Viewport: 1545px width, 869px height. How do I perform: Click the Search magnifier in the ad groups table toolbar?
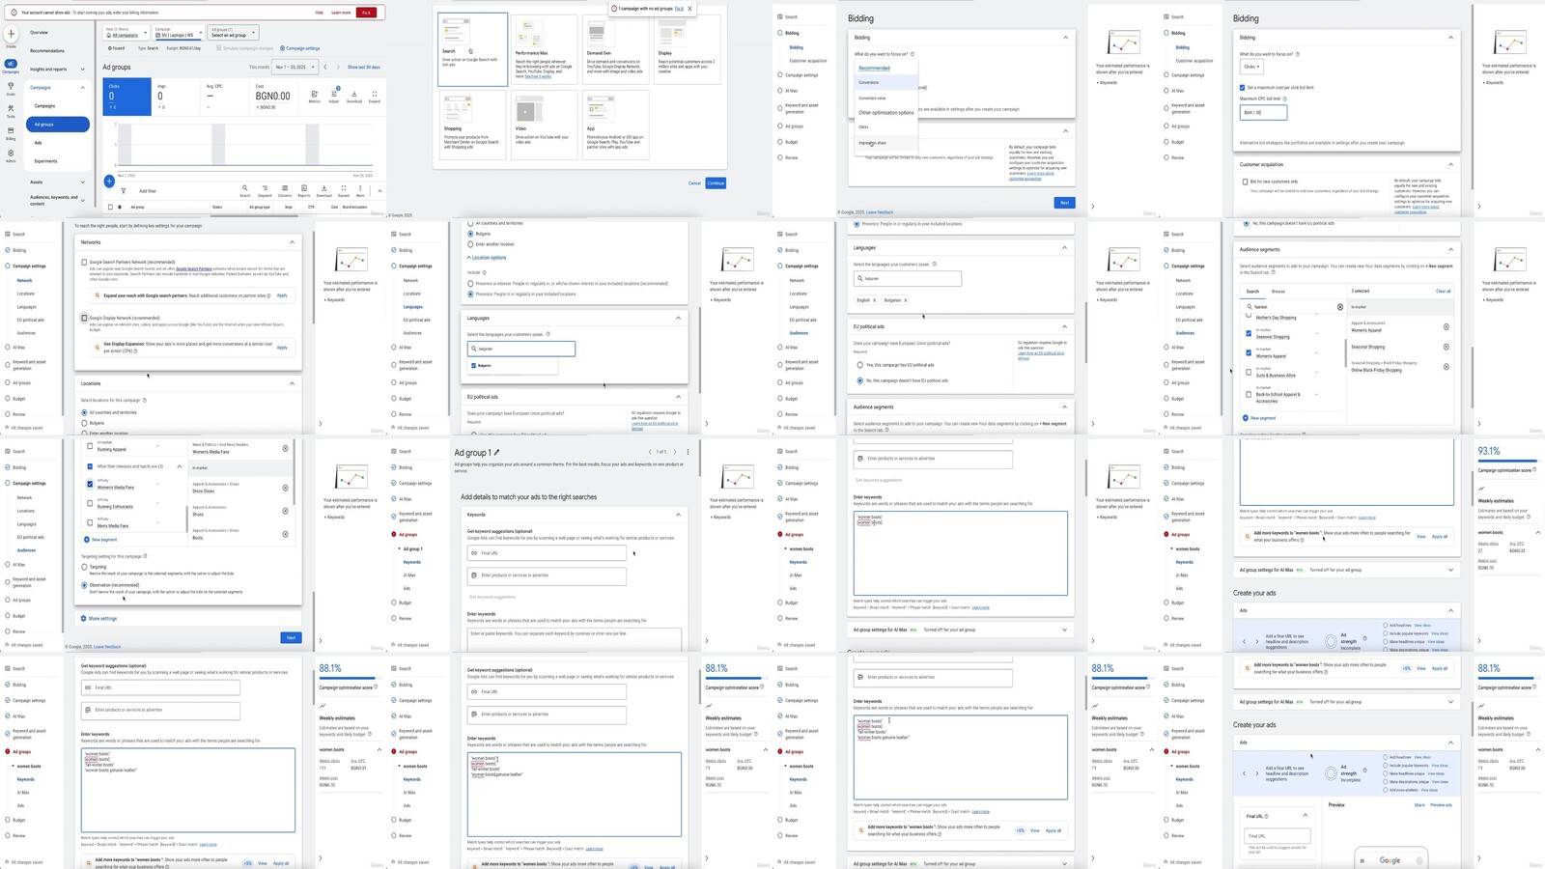(x=245, y=188)
